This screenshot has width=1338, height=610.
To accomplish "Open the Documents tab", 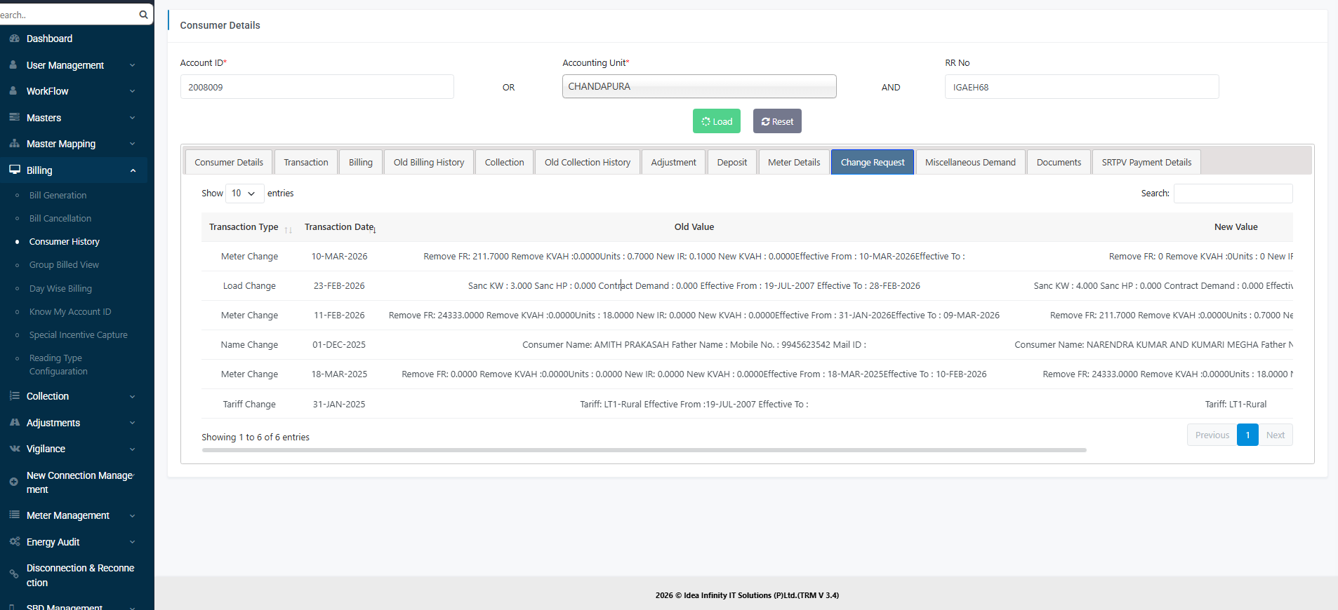I will pos(1059,162).
